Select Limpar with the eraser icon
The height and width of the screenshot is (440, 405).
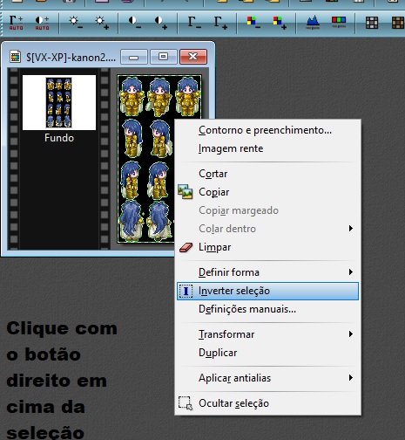[267, 247]
